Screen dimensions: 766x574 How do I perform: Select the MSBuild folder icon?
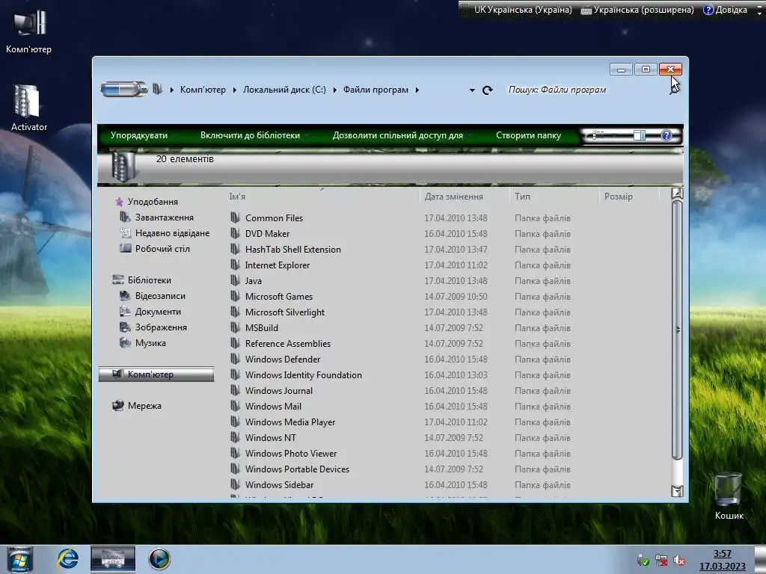(x=235, y=327)
